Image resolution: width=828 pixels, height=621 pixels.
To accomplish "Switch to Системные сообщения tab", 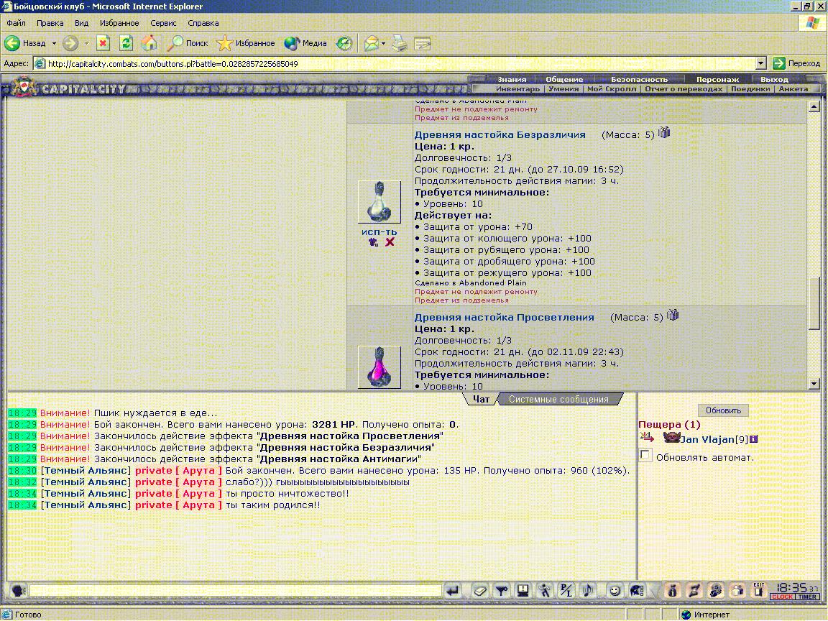I will [558, 399].
